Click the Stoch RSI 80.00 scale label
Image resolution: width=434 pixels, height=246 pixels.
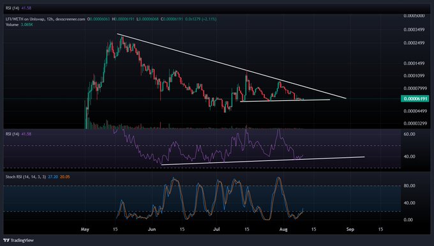409,185
